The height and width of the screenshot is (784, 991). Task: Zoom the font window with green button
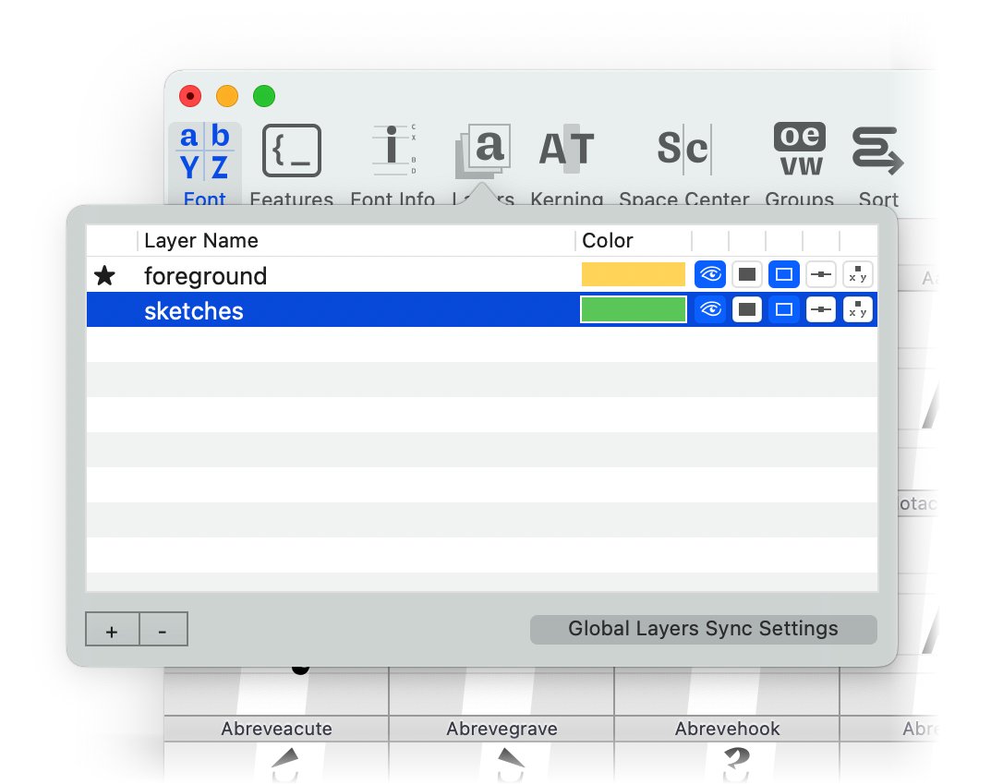click(x=264, y=96)
